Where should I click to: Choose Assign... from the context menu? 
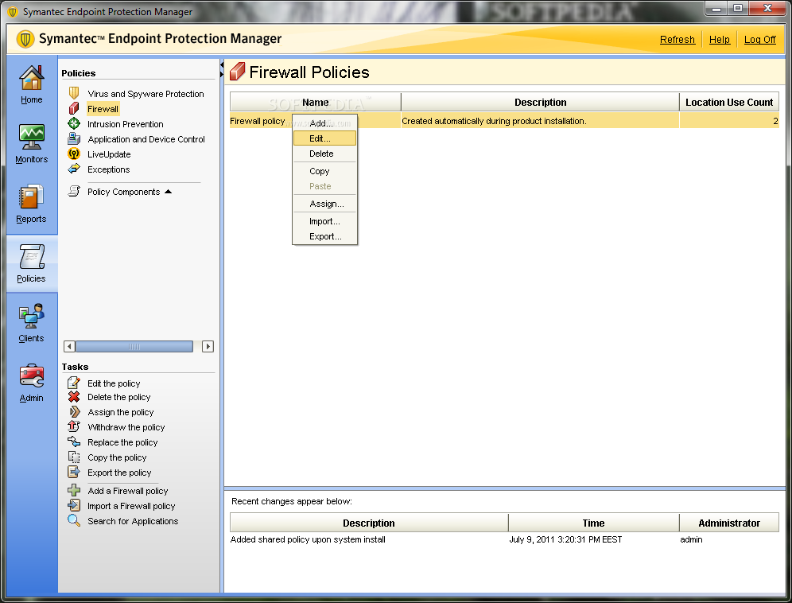(x=324, y=204)
